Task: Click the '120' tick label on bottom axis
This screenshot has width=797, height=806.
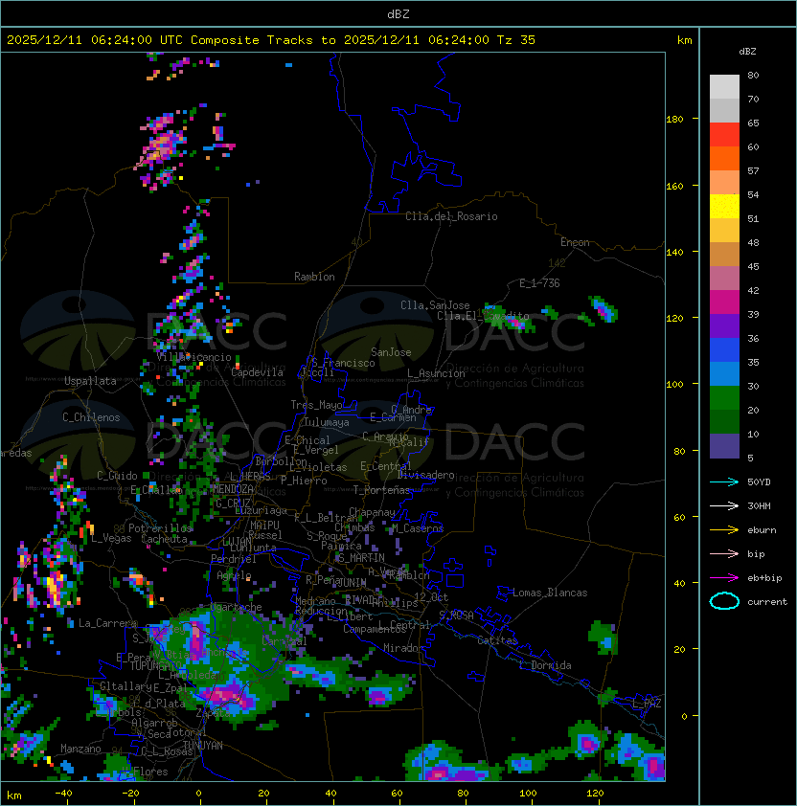Action: click(595, 794)
